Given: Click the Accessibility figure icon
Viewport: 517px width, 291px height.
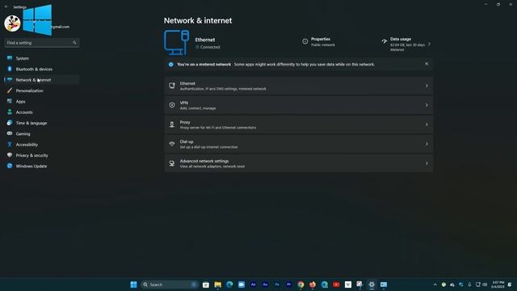Looking at the screenshot, I should pos(10,145).
